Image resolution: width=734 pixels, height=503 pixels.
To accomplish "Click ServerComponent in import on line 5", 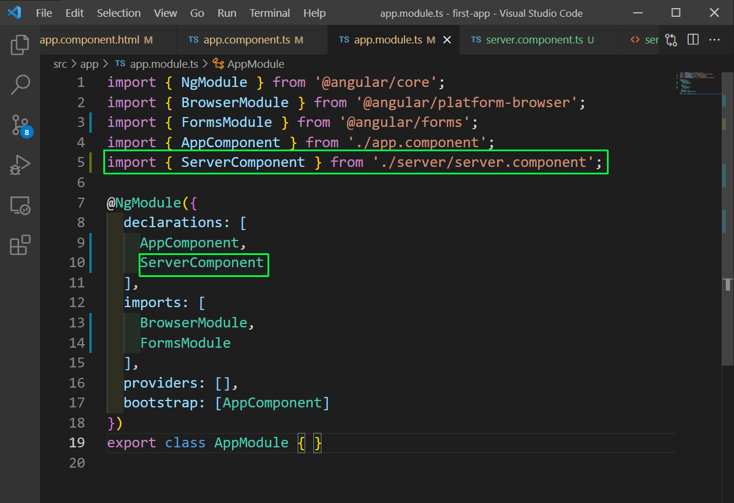I will 243,162.
